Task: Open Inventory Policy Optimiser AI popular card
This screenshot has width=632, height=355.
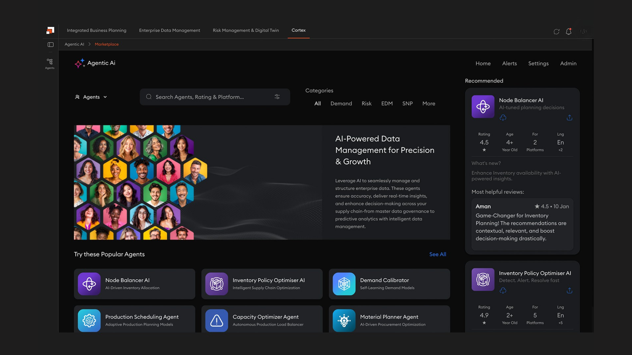Action: click(262, 284)
